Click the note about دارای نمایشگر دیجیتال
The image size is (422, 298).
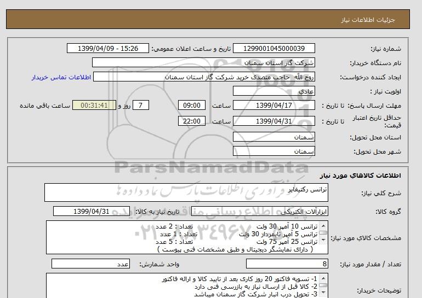[235, 249]
